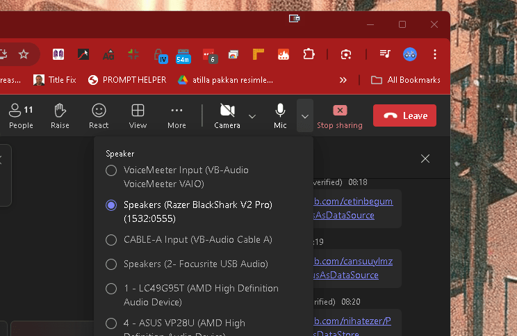
Task: Open the Chrome profile avatar
Action: point(410,54)
